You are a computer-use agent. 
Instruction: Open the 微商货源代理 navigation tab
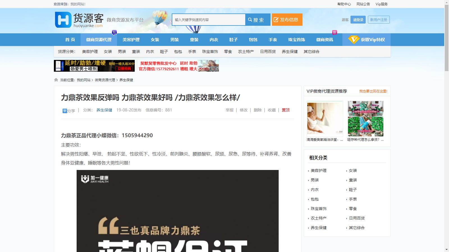coord(99,40)
